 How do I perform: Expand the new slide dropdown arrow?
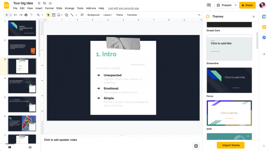click(x=11, y=15)
